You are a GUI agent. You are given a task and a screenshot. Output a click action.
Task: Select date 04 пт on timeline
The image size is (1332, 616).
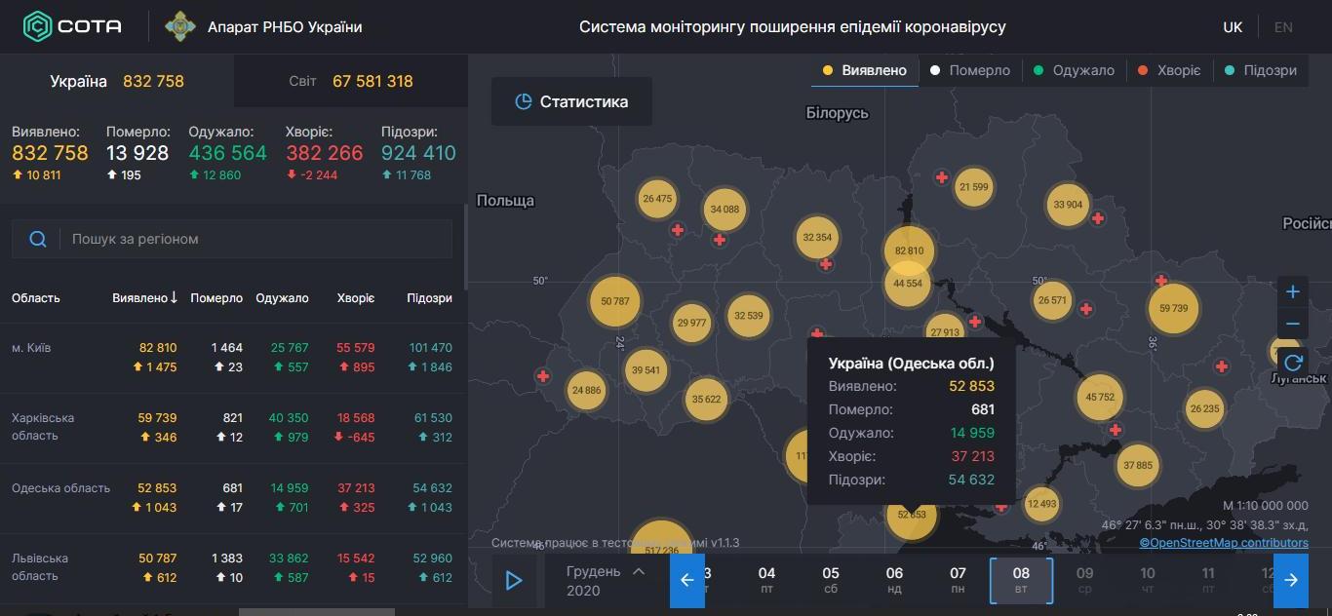click(767, 581)
